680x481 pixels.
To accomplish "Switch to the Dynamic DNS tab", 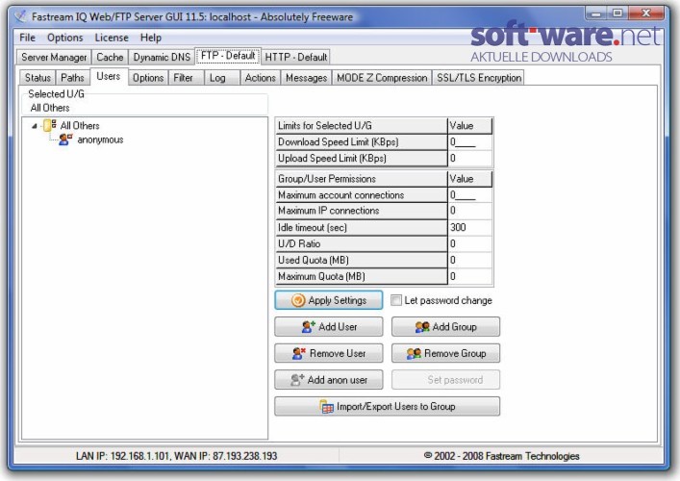I will tap(162, 58).
